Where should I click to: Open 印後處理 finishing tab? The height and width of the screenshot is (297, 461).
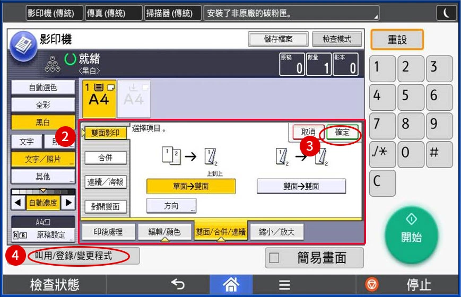[x=108, y=232]
